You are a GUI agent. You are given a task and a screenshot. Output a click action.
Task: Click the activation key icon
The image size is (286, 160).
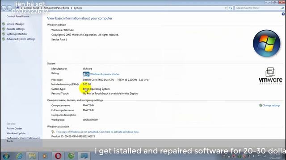click(53, 132)
